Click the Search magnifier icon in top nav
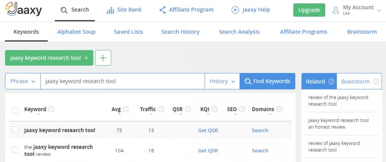 pos(64,10)
